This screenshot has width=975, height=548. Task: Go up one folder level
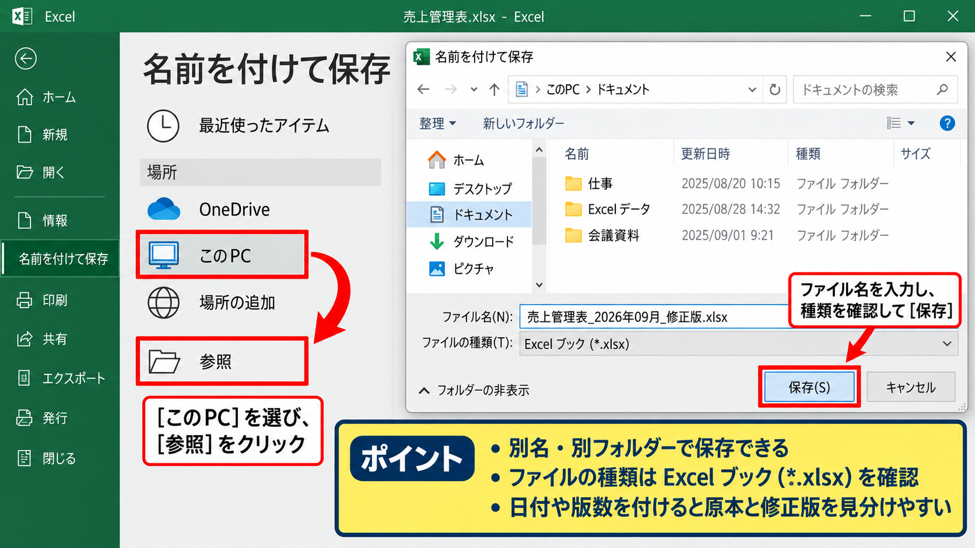[x=494, y=89]
